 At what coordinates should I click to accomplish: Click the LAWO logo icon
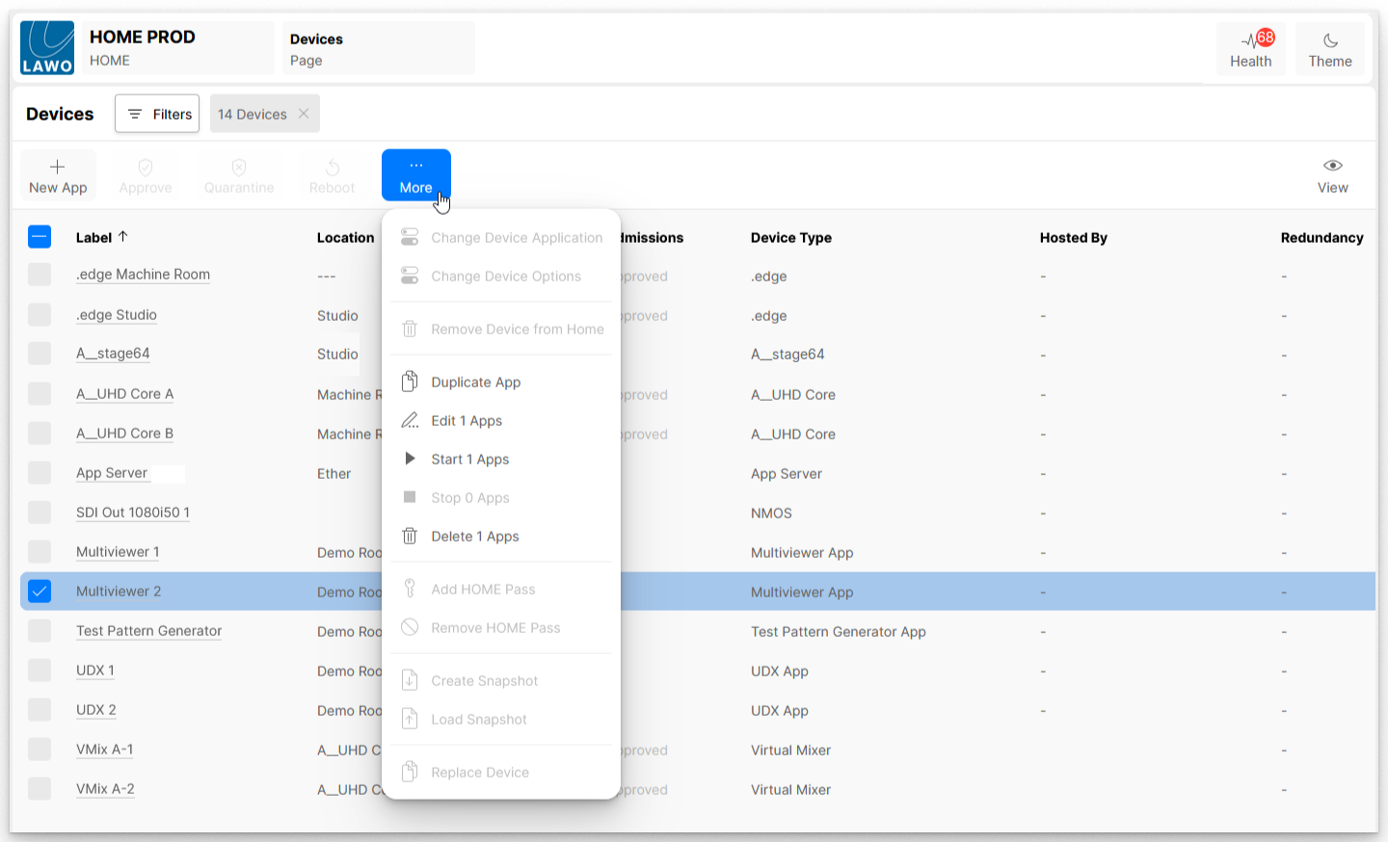click(x=47, y=48)
